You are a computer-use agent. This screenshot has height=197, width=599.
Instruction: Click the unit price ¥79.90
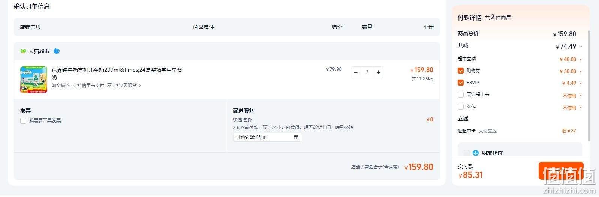[334, 70]
